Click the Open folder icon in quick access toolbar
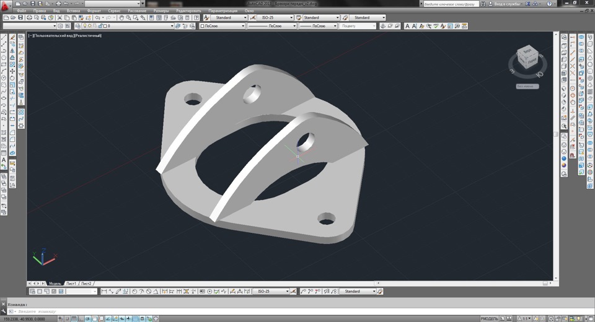The height and width of the screenshot is (322, 595). (x=25, y=4)
